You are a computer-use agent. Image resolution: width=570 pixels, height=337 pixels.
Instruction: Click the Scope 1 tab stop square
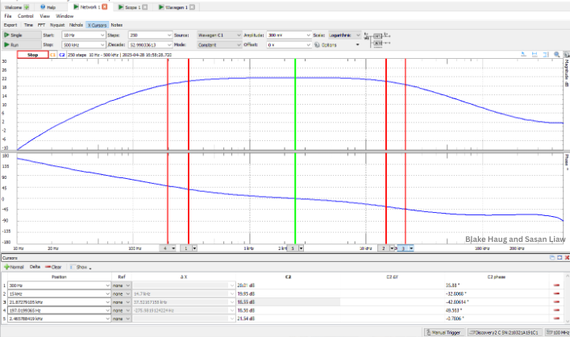tap(145, 7)
